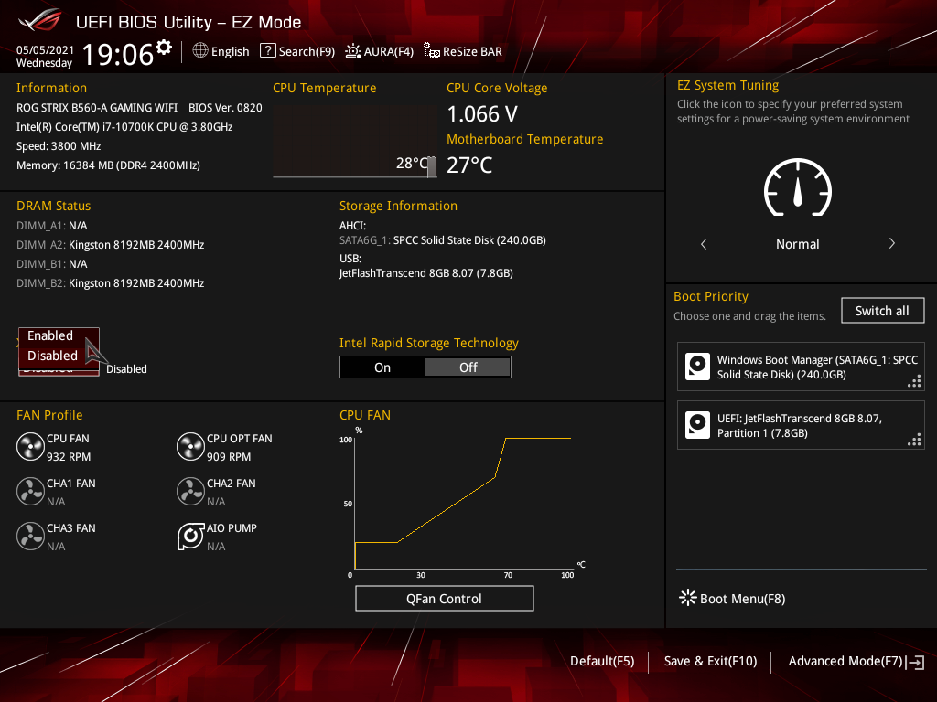Go to previous EZ System Tuning mode

pyautogui.click(x=704, y=243)
